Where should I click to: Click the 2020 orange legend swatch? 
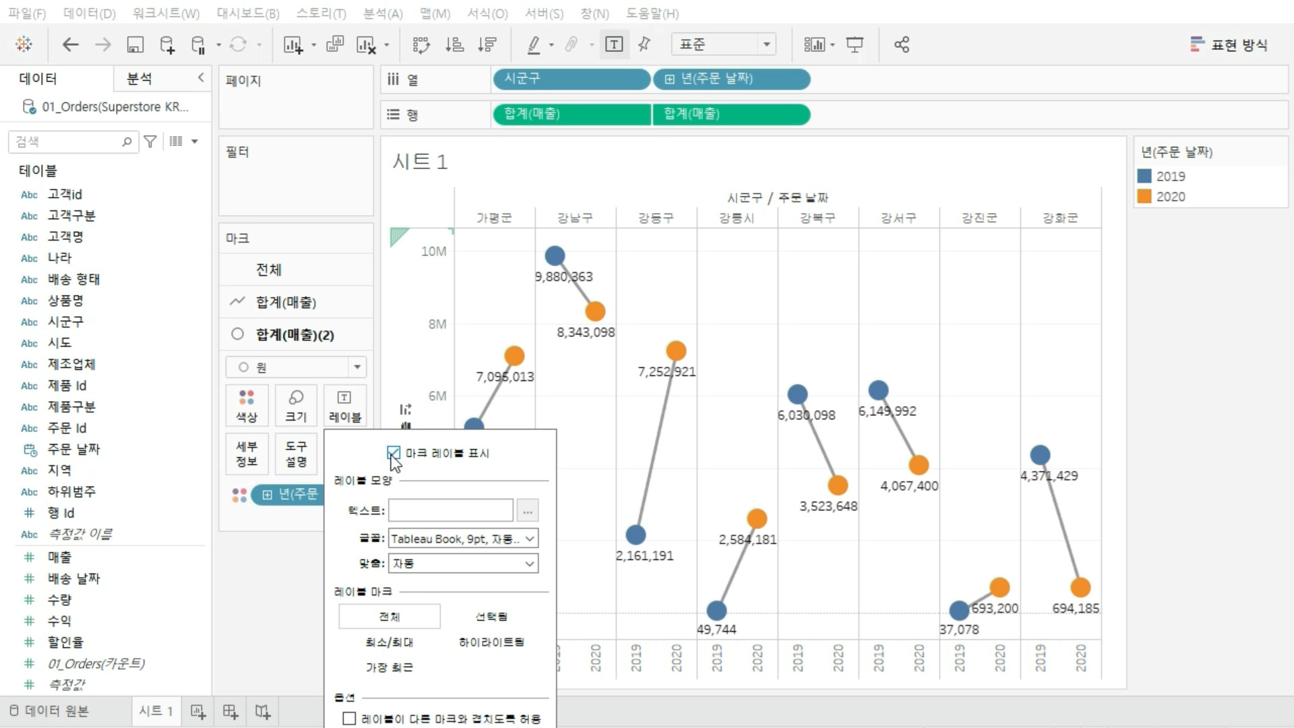1144,197
